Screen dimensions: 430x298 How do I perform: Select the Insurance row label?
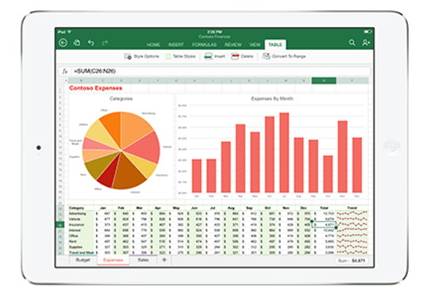point(76,224)
